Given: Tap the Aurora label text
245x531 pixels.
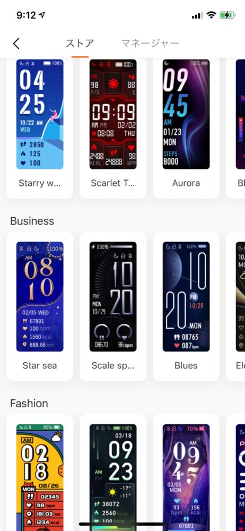Looking at the screenshot, I should coord(186,183).
